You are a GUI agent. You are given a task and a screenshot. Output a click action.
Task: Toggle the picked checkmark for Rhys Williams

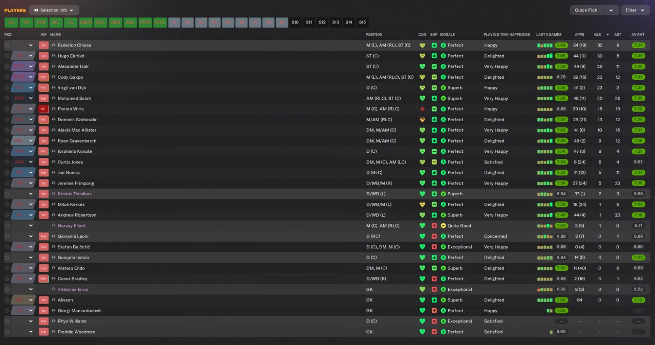pos(7,321)
